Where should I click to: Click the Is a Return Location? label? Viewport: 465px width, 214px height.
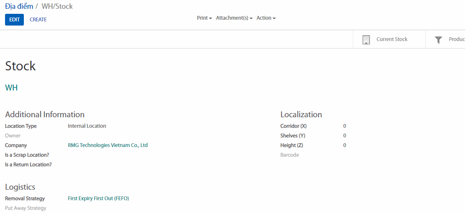pyautogui.click(x=28, y=165)
